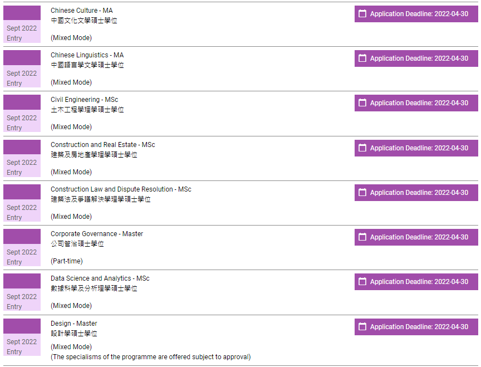Click calendar icon in Chinese Linguistics deadline
The width and height of the screenshot is (481, 367).
click(362, 58)
